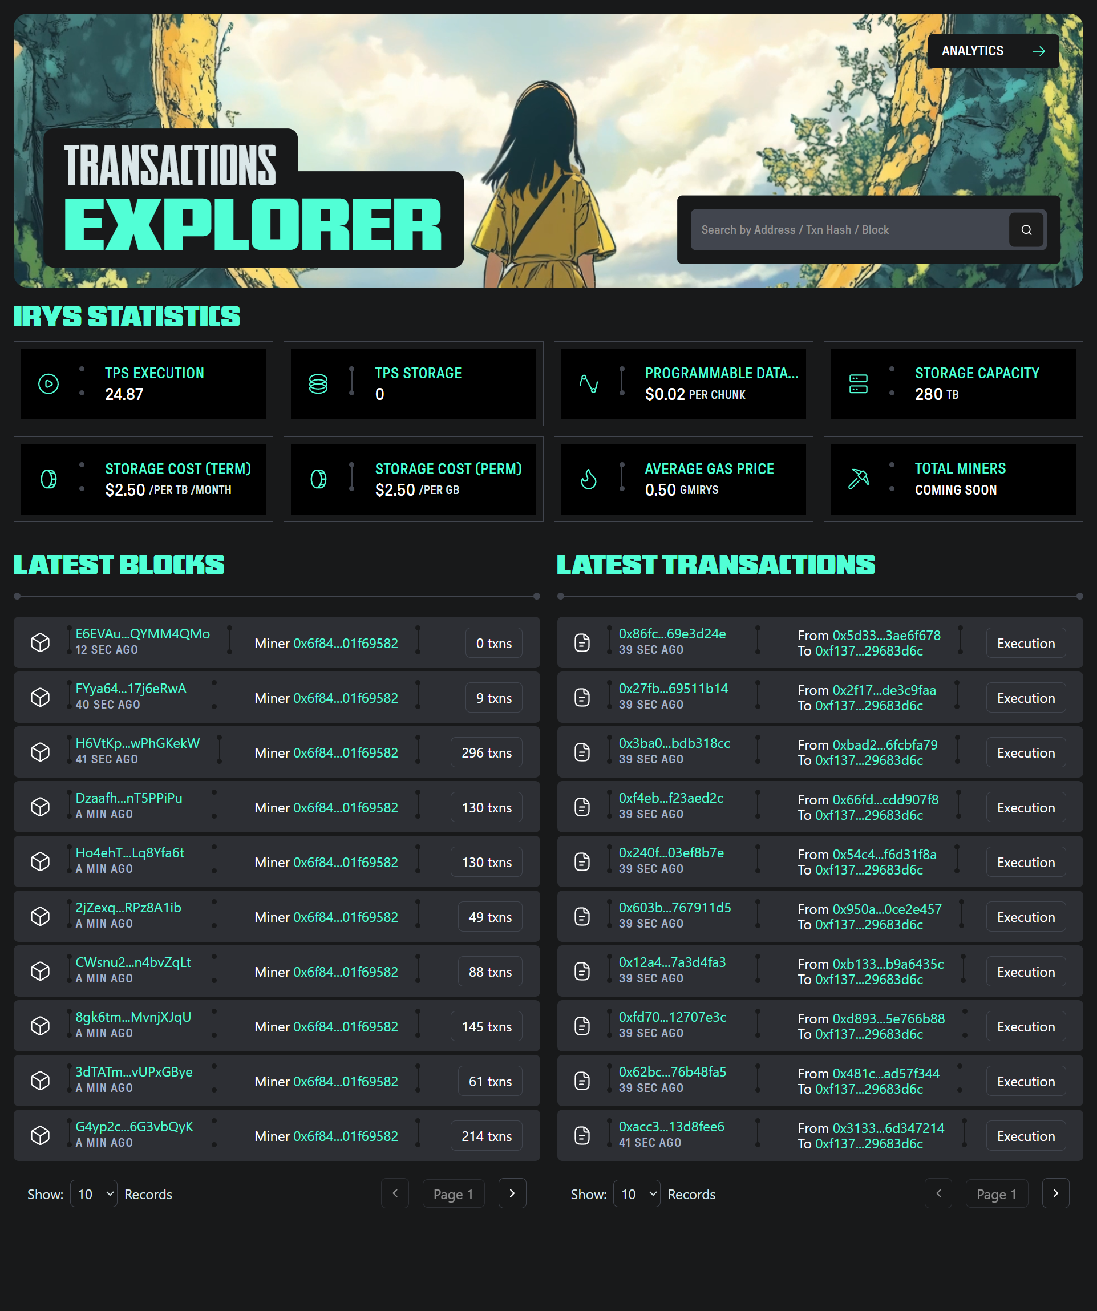Click the document icon of transaction 0xfd70...12707e3c

point(582,1026)
